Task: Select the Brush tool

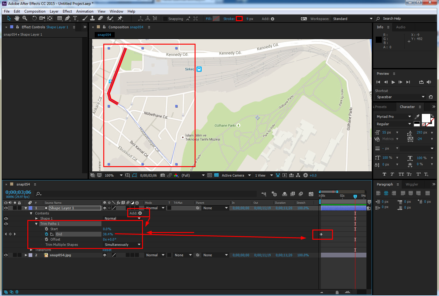Action: click(85, 18)
